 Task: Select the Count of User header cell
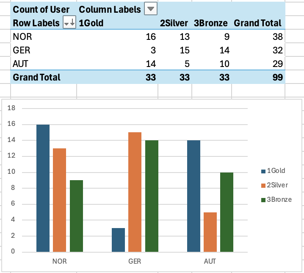[42, 9]
